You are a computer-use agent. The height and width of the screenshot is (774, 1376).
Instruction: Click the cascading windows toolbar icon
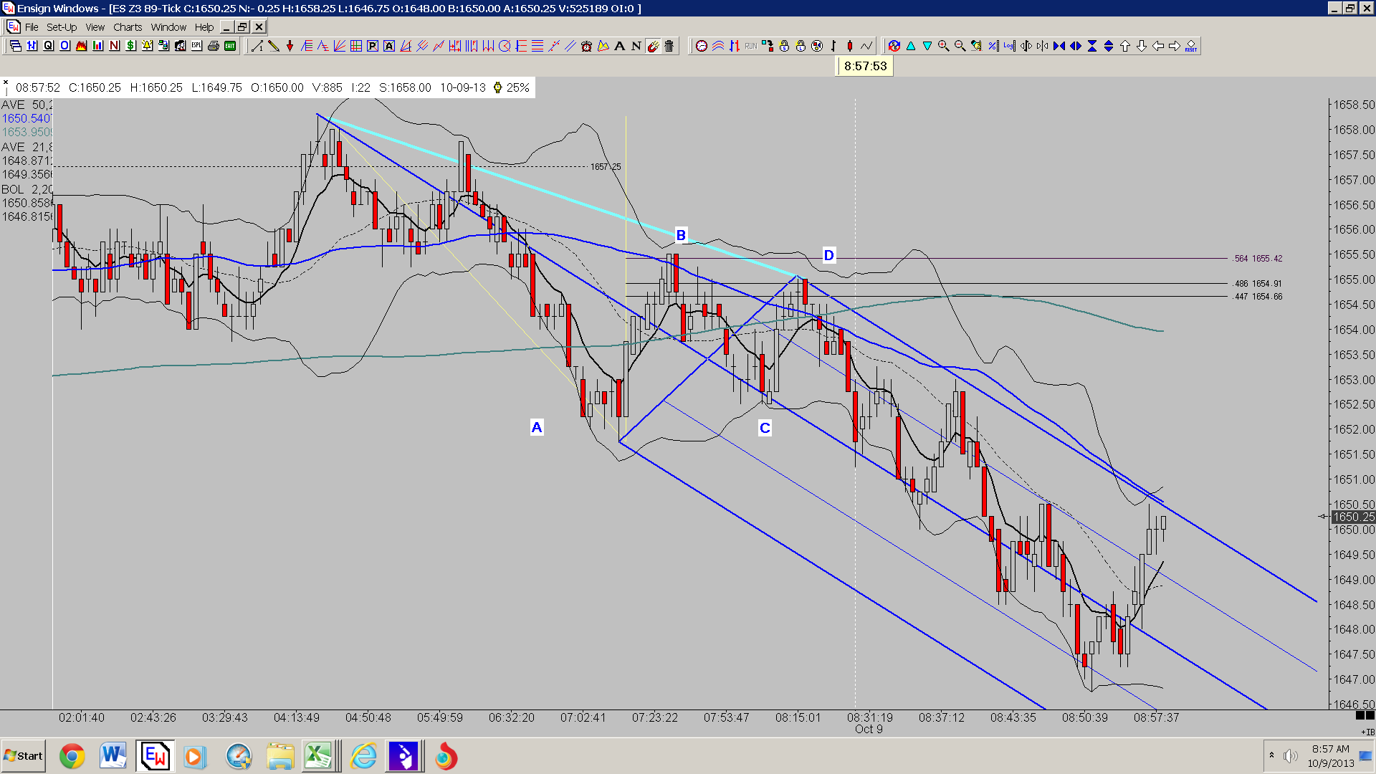pyautogui.click(x=16, y=46)
